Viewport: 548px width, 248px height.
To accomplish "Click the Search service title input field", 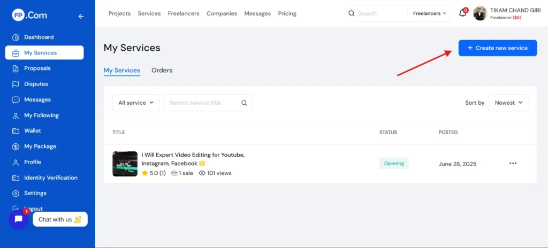I will (x=202, y=103).
